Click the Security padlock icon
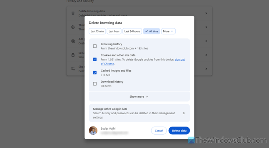 (x=73, y=55)
